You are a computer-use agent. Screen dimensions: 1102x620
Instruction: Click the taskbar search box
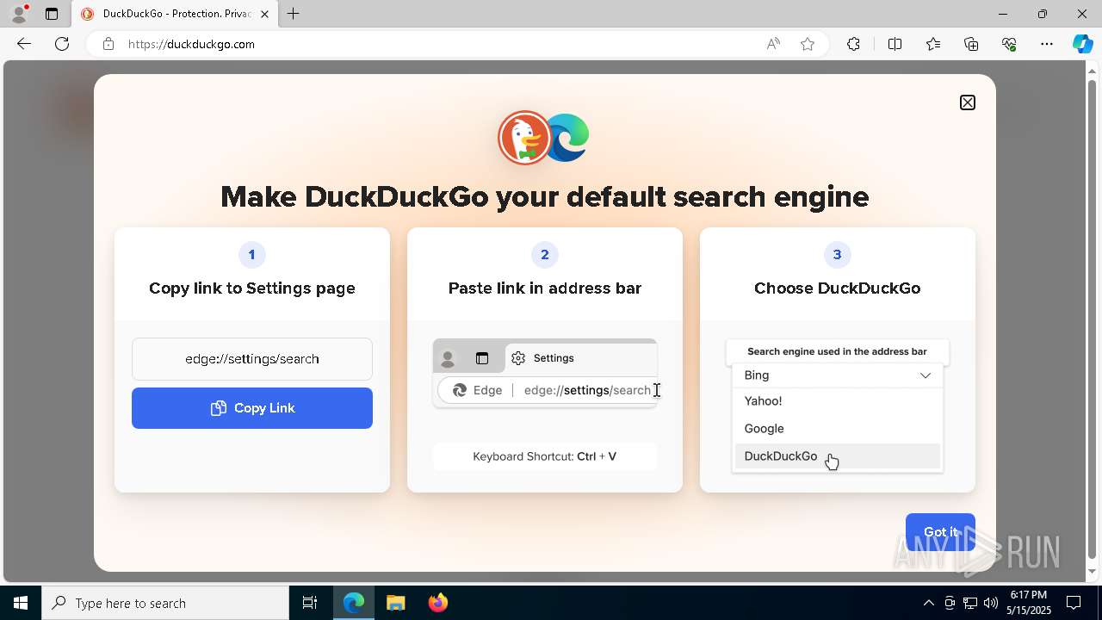pyautogui.click(x=165, y=603)
